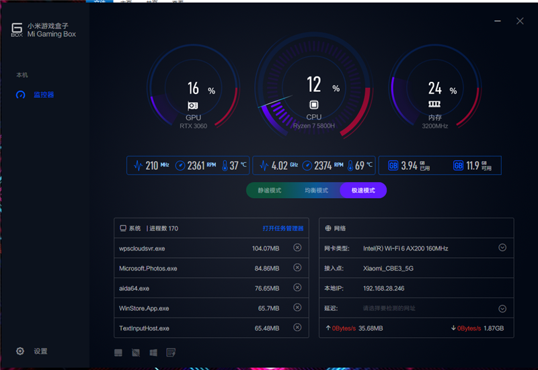Toggle the crossed-out screen icon at bottom
Screen dimensions: 538x370
coord(136,353)
